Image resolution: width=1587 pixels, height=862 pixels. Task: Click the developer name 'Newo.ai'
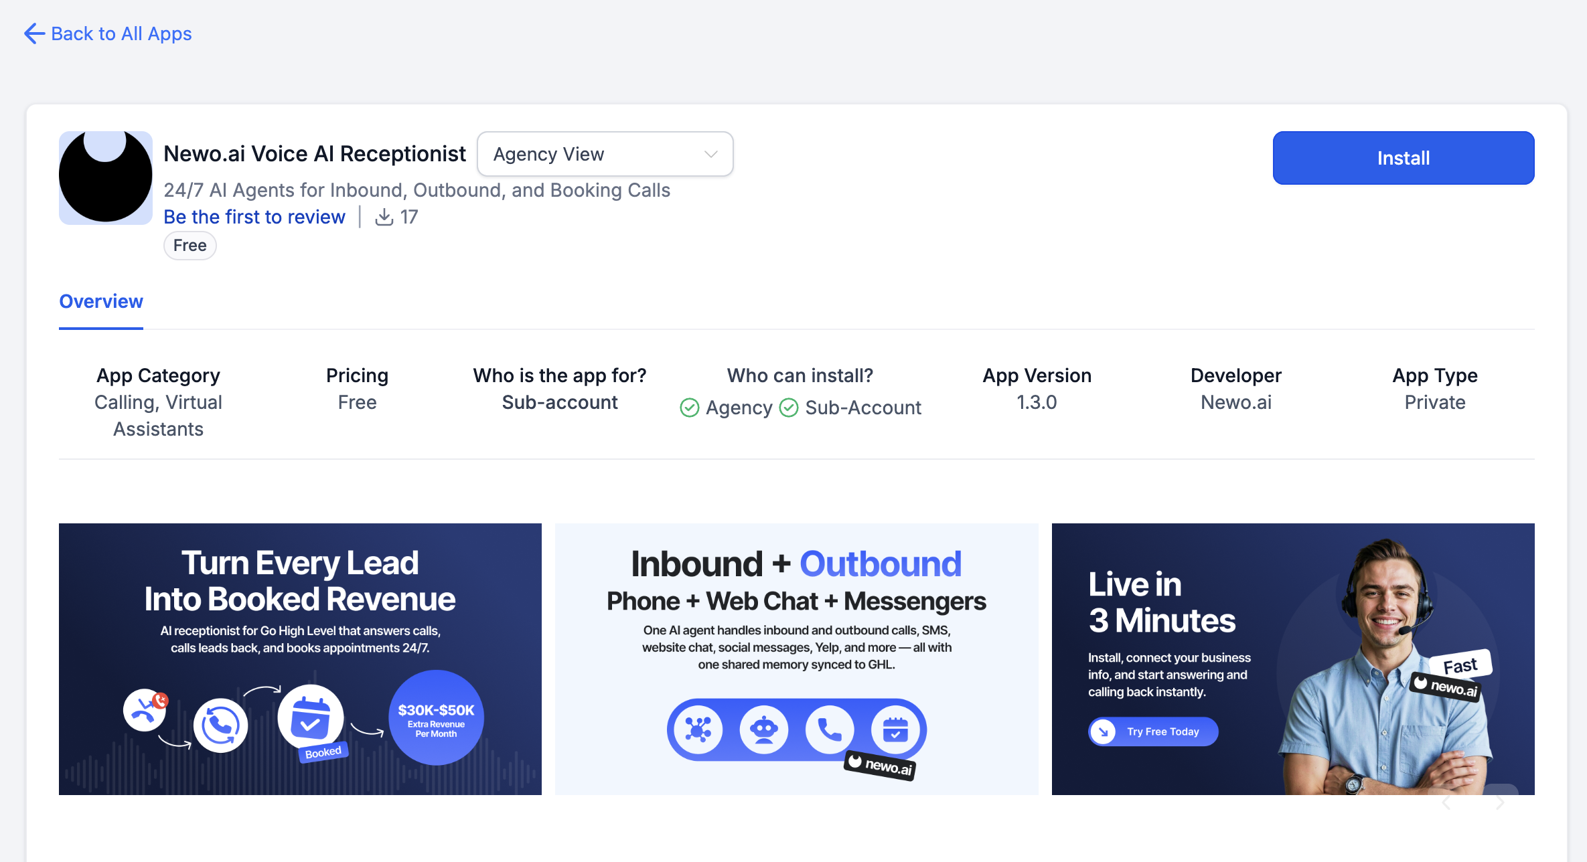pos(1236,402)
